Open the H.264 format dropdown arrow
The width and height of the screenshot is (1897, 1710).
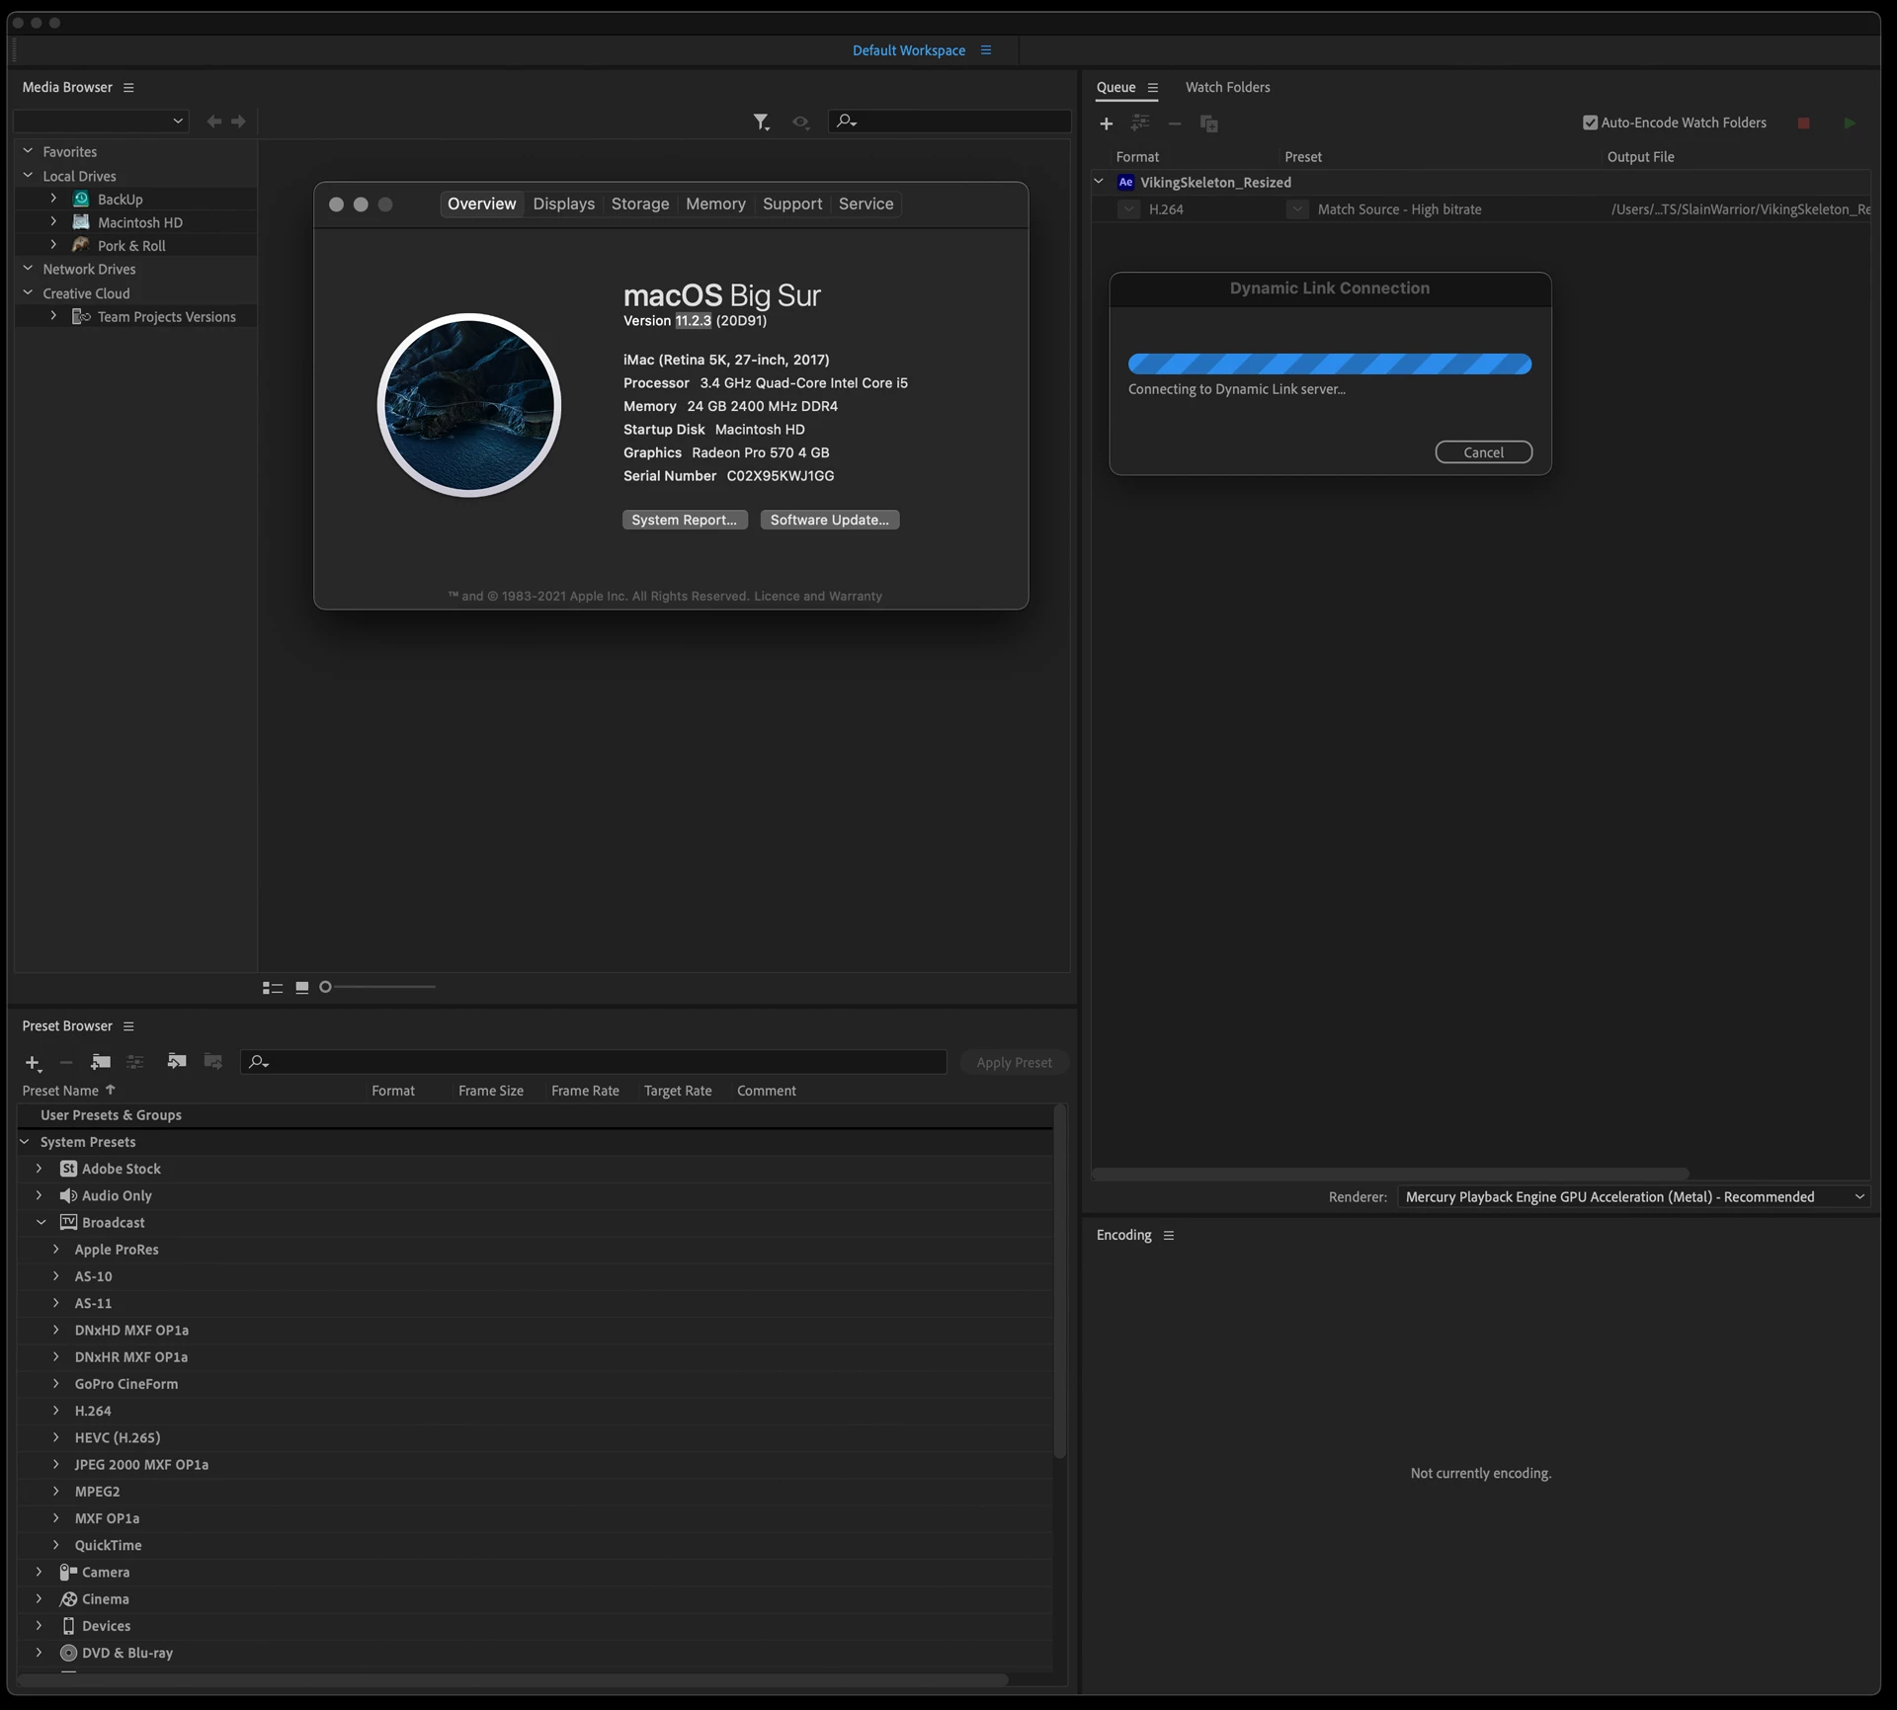click(1128, 209)
